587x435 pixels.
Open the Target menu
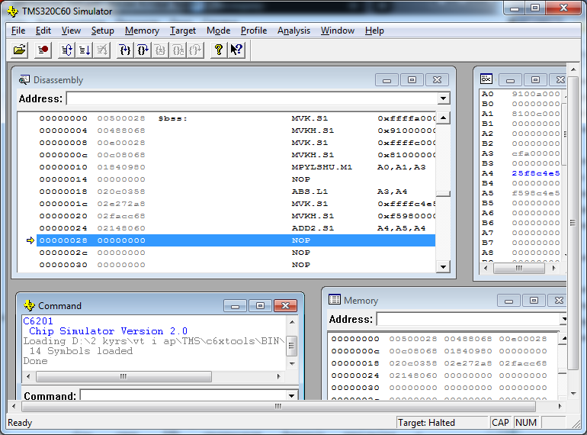click(x=183, y=31)
